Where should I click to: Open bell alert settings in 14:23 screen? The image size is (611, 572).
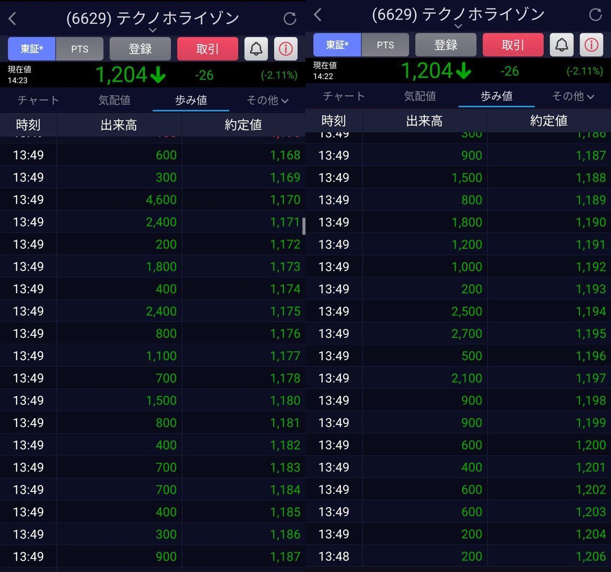pos(256,49)
